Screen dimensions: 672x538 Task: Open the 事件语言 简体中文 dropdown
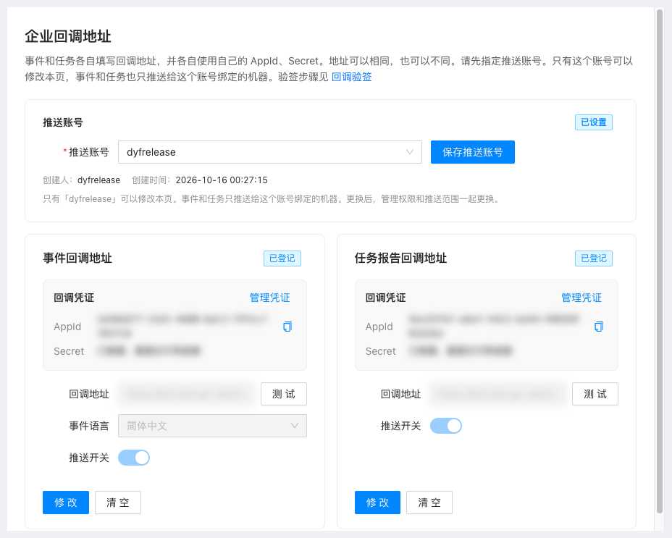(x=213, y=426)
